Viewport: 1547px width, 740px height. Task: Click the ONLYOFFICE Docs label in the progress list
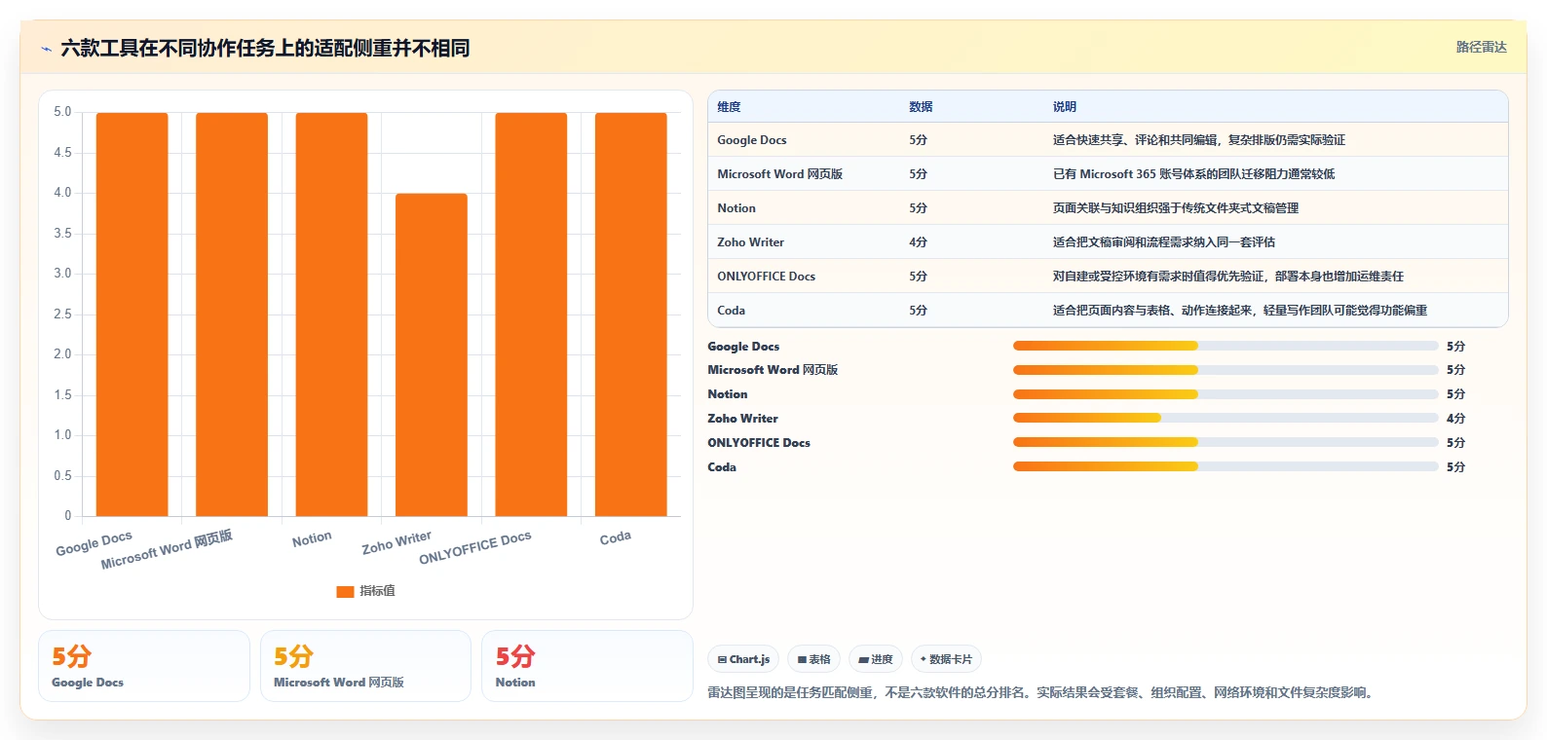click(759, 443)
